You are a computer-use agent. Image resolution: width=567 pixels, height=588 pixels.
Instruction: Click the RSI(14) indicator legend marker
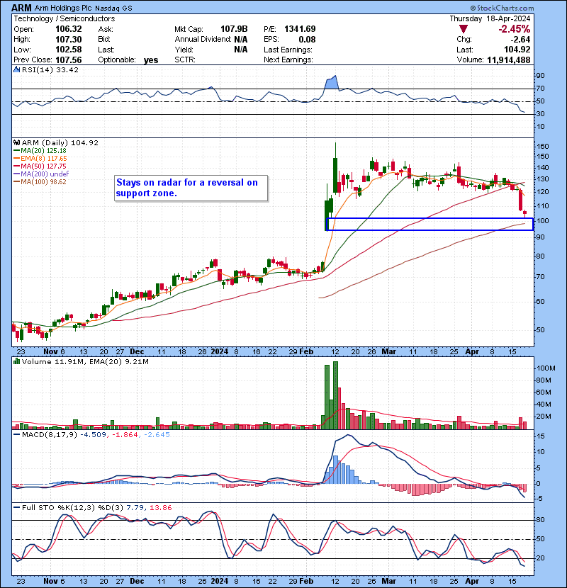click(x=16, y=70)
